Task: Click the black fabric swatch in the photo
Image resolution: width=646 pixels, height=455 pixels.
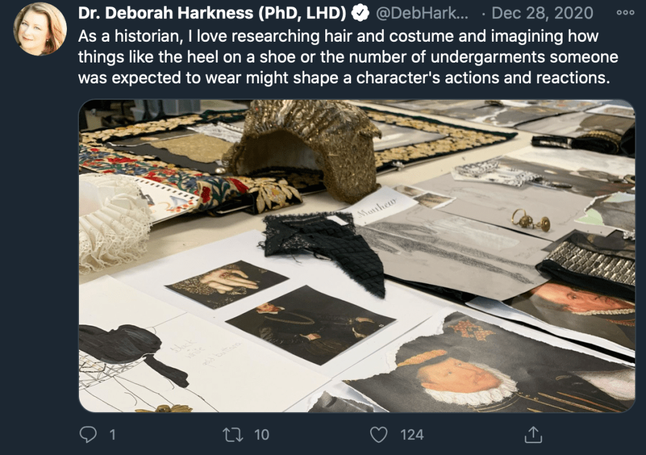Action: 324,251
